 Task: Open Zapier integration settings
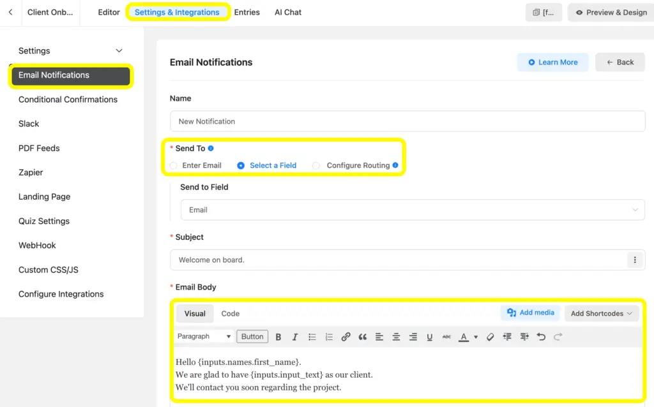[31, 172]
